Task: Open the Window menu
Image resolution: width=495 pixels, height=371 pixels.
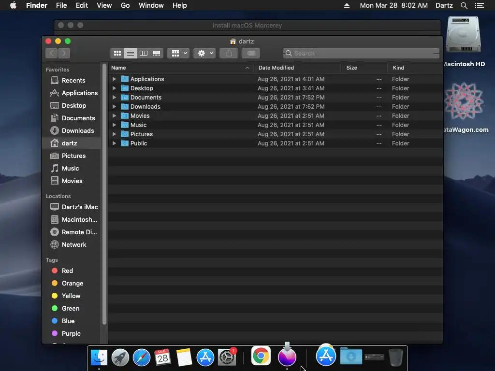Action: click(x=151, y=5)
